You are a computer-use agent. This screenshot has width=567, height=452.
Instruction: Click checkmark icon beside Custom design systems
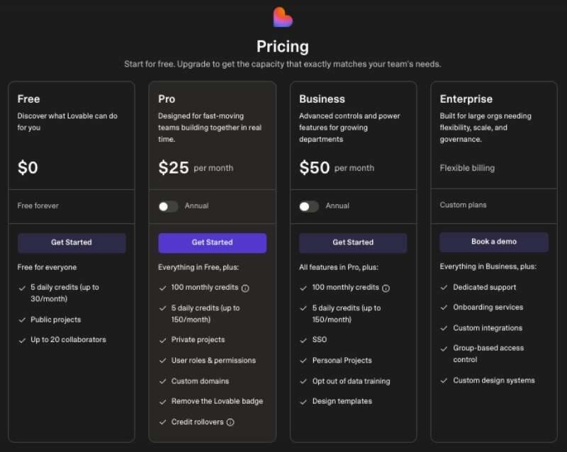click(444, 380)
